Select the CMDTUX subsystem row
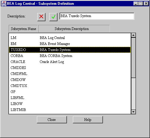This screenshot has width=150, height=138. pos(70,86)
